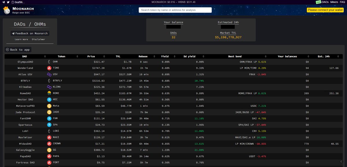Click the Price column header
The image size is (347, 167).
pyautogui.click(x=91, y=57)
